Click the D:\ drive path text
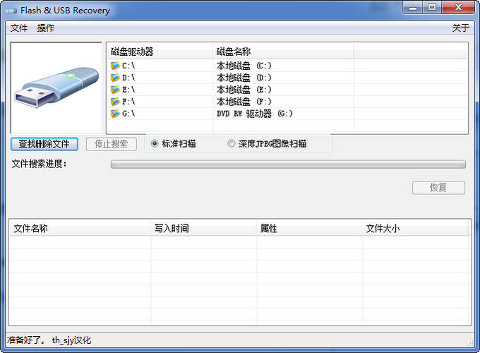480x353 pixels. (x=128, y=78)
